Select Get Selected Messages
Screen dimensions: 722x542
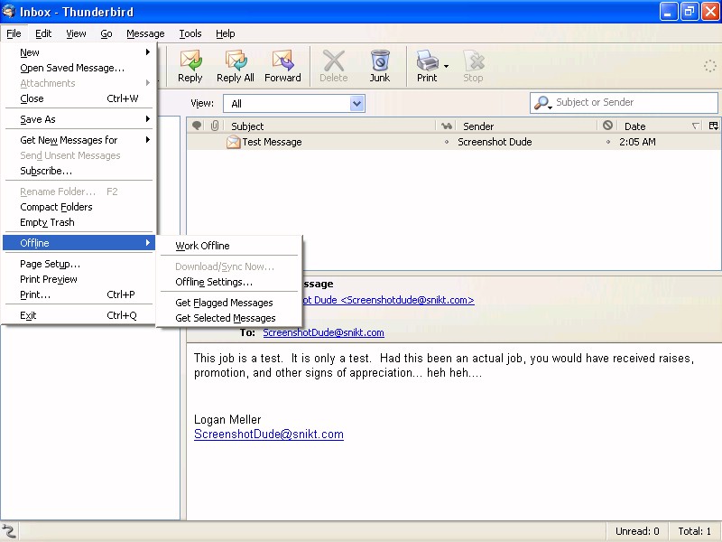tap(229, 318)
